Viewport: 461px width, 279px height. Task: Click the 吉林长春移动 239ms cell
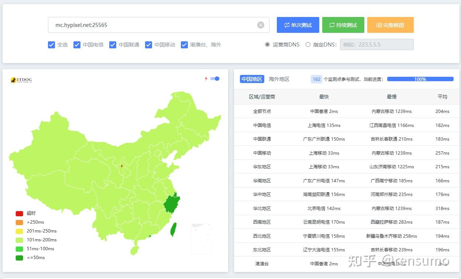point(392,250)
